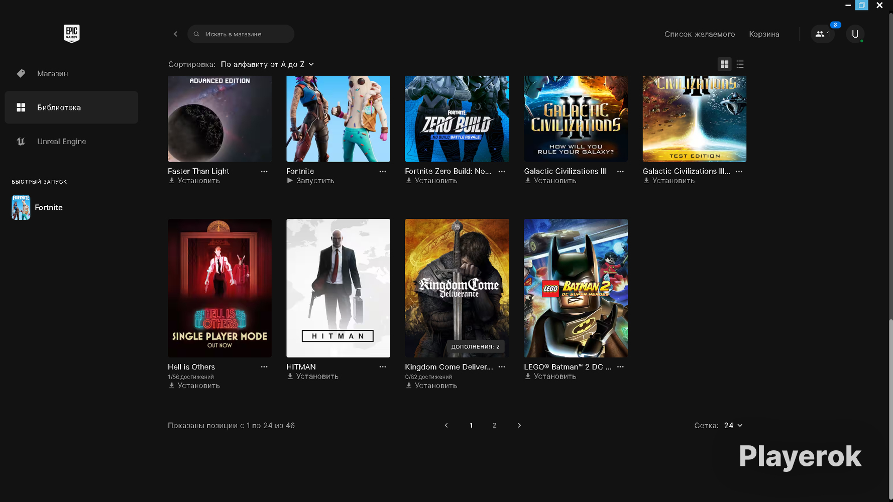
Task: Install Hell is Others
Action: click(x=194, y=386)
